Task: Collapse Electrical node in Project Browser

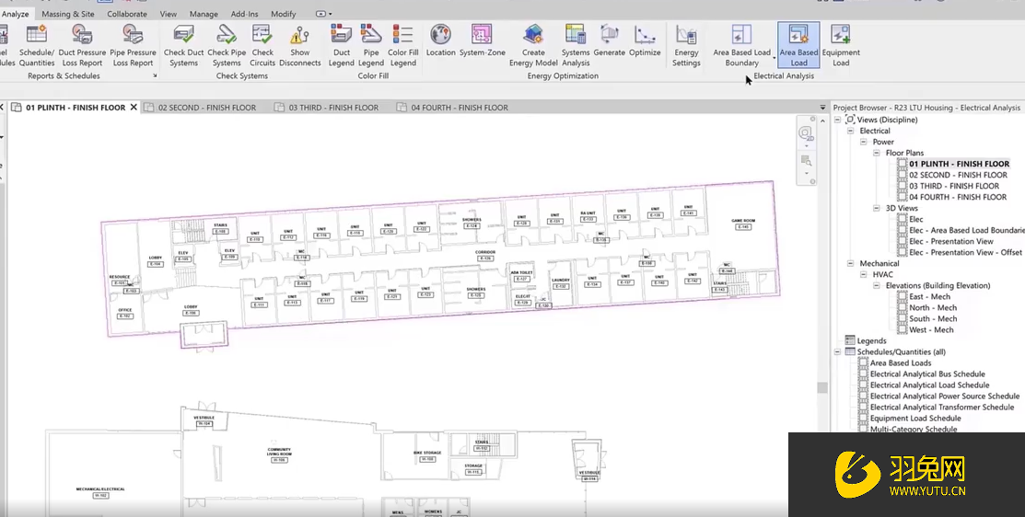Action: tap(850, 131)
